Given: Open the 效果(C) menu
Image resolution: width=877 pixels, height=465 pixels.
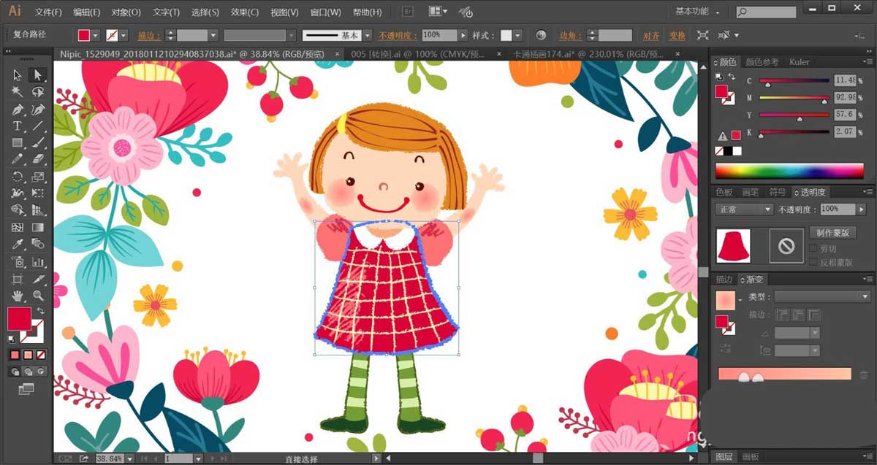Looking at the screenshot, I should click(245, 12).
